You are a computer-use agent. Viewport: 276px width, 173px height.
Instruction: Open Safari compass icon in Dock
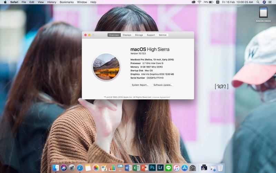pyautogui.click(x=80, y=167)
